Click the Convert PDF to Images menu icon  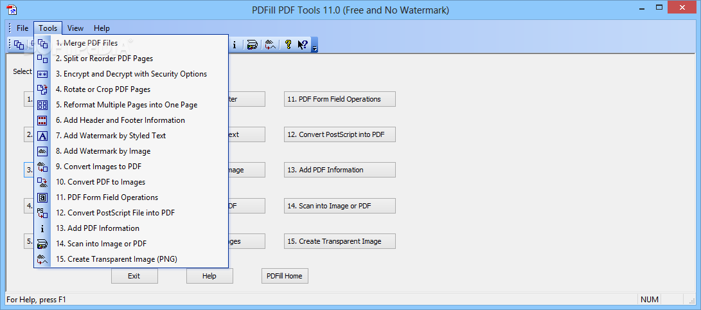click(x=42, y=182)
